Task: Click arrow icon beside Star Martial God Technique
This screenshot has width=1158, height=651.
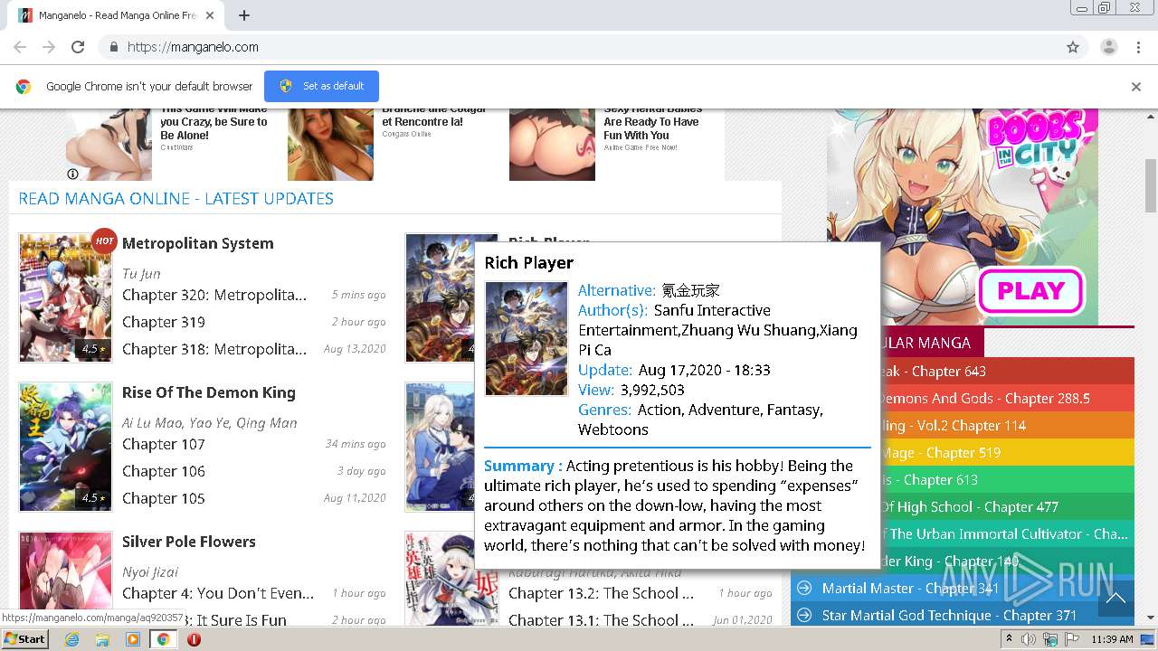Action: coord(803,616)
